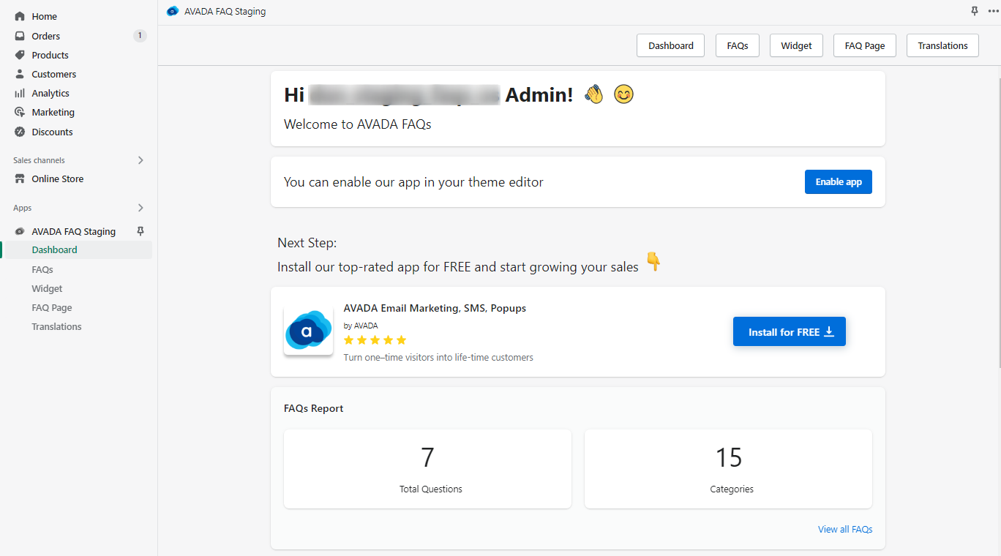The image size is (1001, 556).
Task: Open the three-dots more menu
Action: coord(992,11)
